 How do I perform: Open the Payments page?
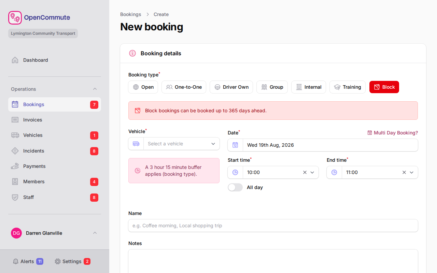(x=55, y=166)
